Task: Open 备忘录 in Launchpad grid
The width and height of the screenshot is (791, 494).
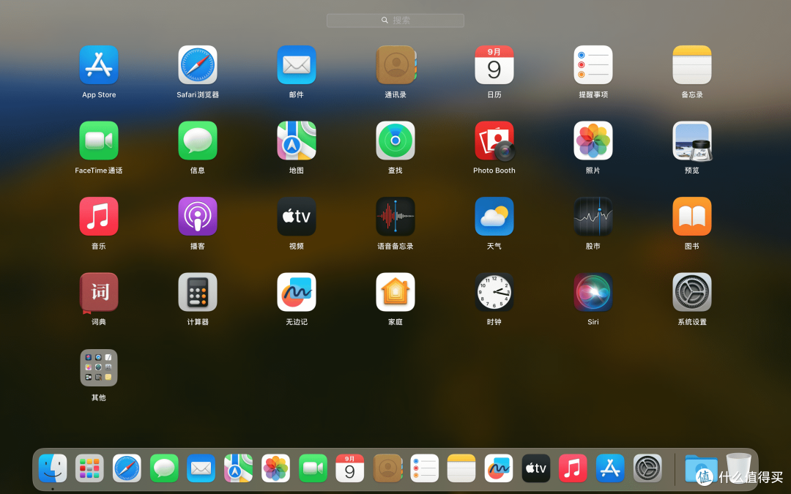Action: 692,65
